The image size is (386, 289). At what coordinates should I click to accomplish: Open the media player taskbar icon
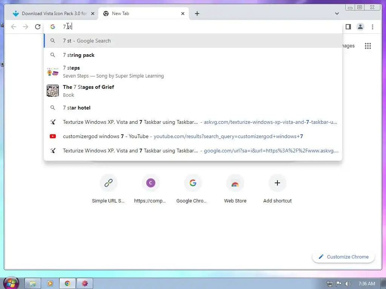point(50,284)
